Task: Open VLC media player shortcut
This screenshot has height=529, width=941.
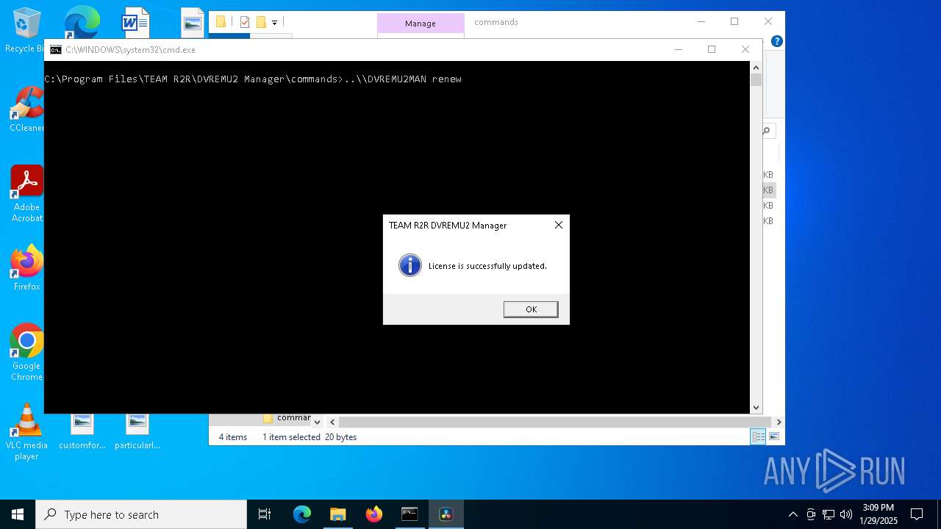Action: coord(26,432)
